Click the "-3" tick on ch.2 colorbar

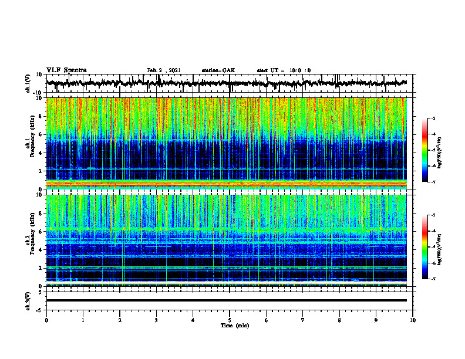click(433, 215)
